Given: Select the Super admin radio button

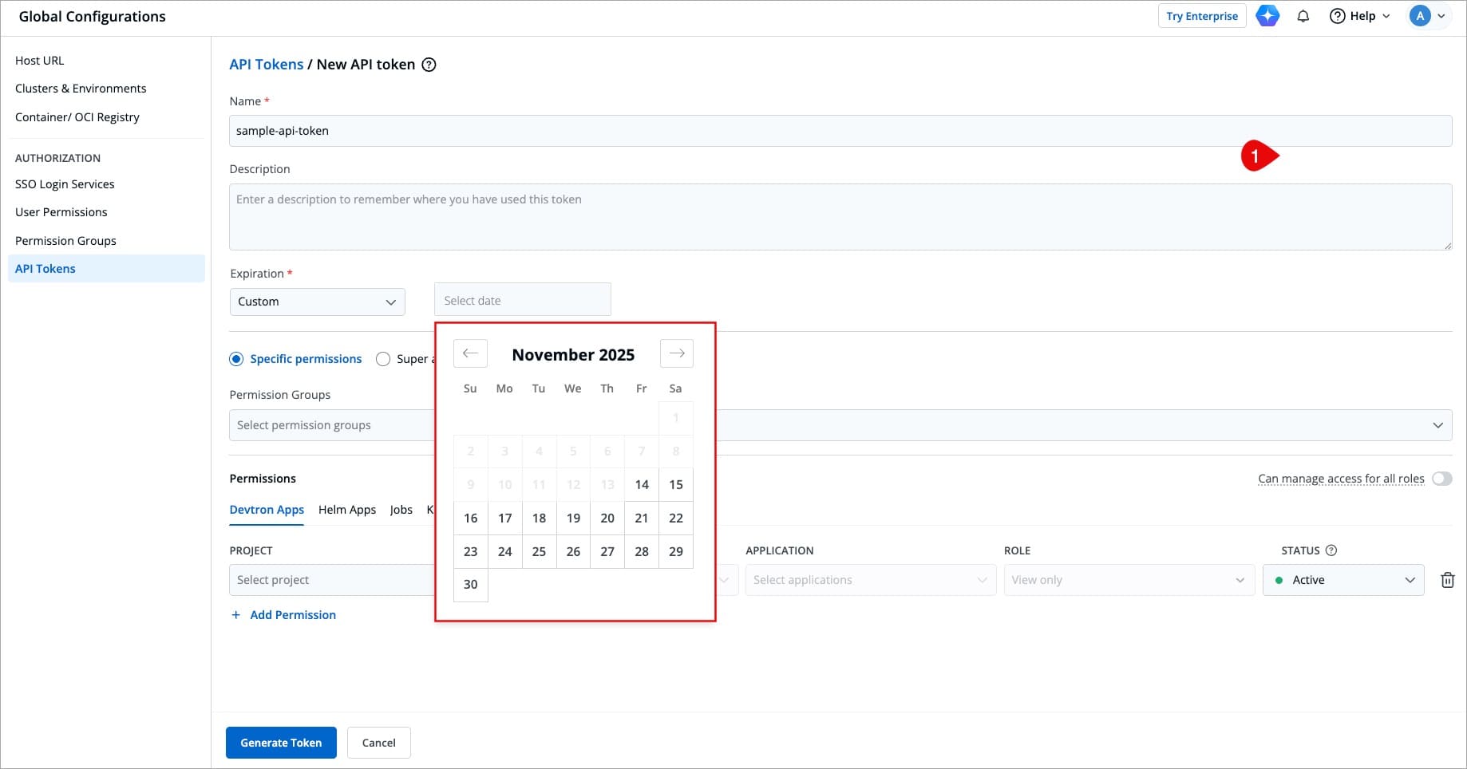Looking at the screenshot, I should click(x=383, y=359).
